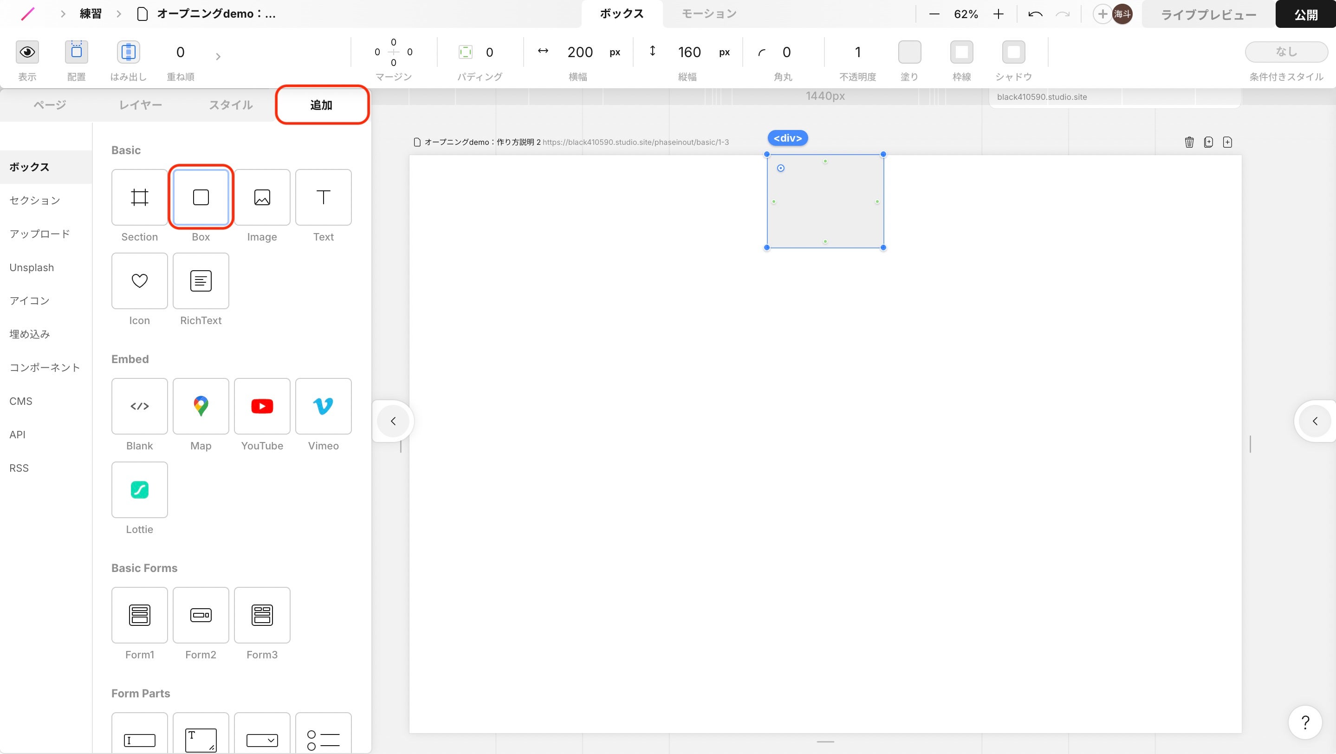
Task: Switch to the モーション tab
Action: pos(708,14)
